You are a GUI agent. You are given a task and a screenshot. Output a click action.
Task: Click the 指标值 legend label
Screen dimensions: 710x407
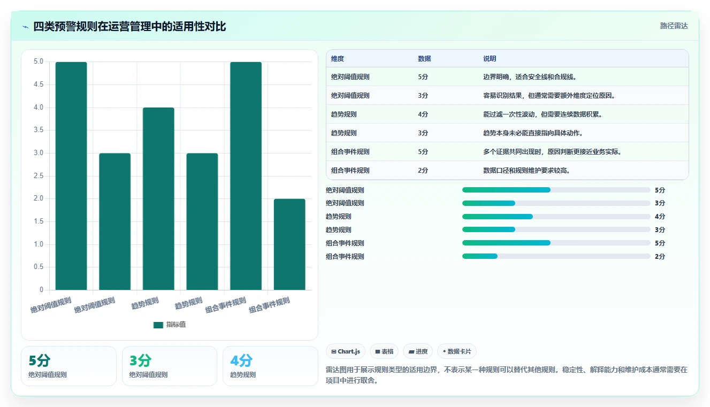[176, 325]
